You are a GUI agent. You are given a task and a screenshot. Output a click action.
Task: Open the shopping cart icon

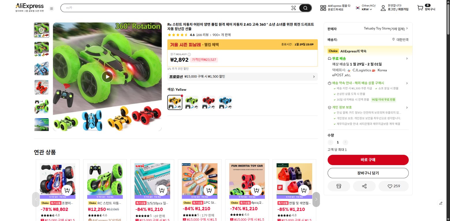pyautogui.click(x=420, y=8)
